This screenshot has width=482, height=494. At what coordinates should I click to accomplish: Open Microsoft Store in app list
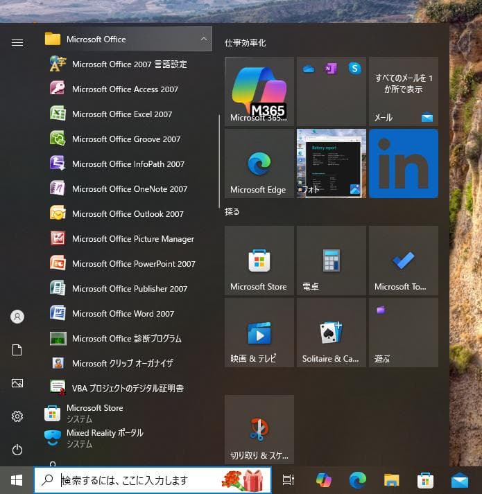[128, 414]
